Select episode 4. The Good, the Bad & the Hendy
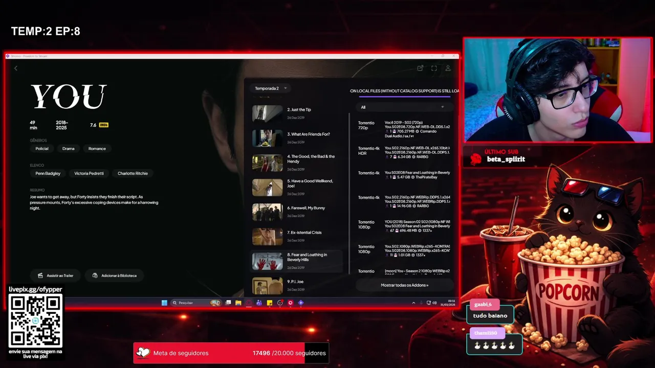655x368 pixels. coord(298,162)
